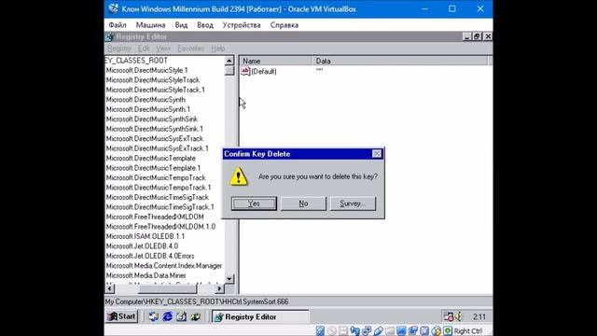Click the volume speaker tray icon

[x=458, y=316]
